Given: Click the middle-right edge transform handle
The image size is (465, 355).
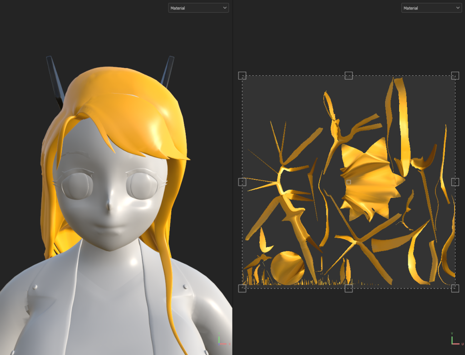Looking at the screenshot, I should coord(455,182).
